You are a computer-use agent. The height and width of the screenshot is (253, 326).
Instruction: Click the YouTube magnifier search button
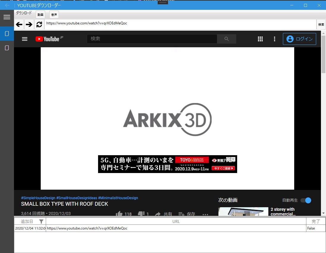coord(227,39)
